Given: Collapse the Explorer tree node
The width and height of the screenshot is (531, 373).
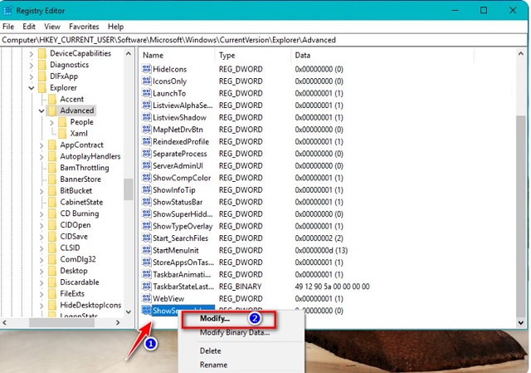Looking at the screenshot, I should pos(32,88).
